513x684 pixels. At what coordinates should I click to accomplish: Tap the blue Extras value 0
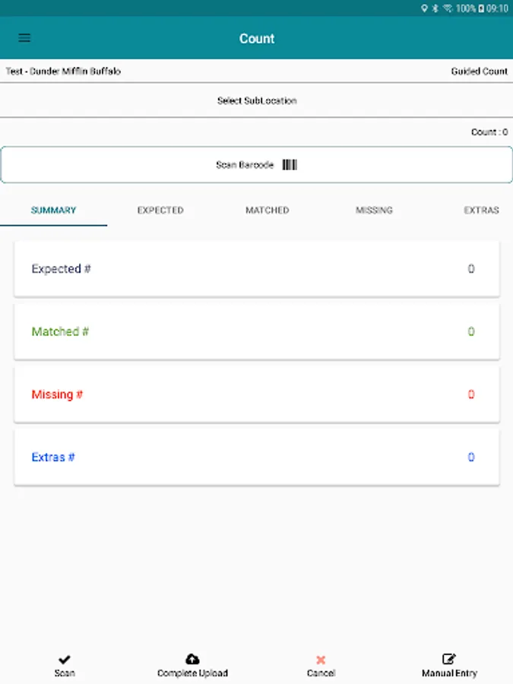(471, 458)
